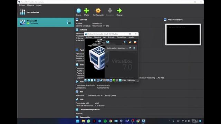
Task: Dismiss the Auto capture keyboard notification
Action: (x=134, y=48)
